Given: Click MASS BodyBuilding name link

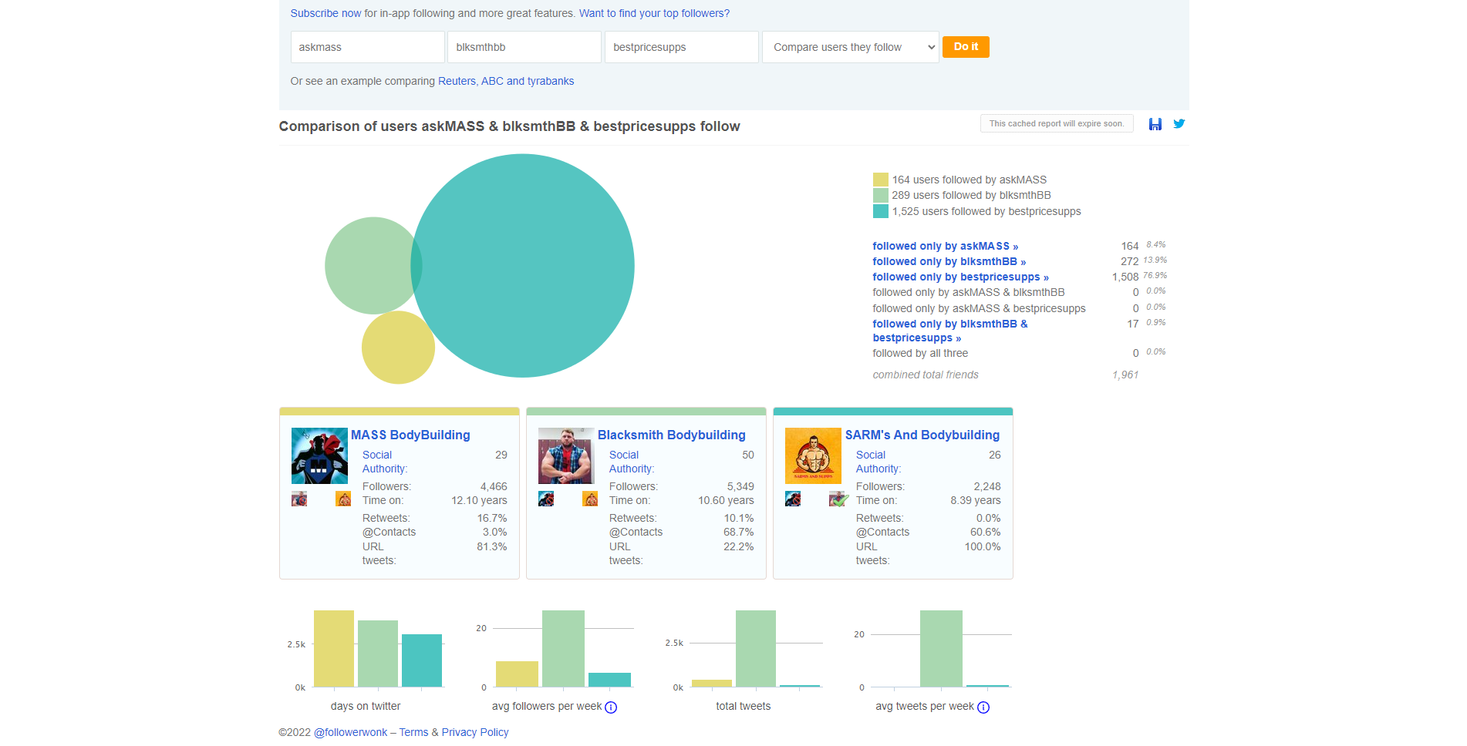Looking at the screenshot, I should point(410,435).
